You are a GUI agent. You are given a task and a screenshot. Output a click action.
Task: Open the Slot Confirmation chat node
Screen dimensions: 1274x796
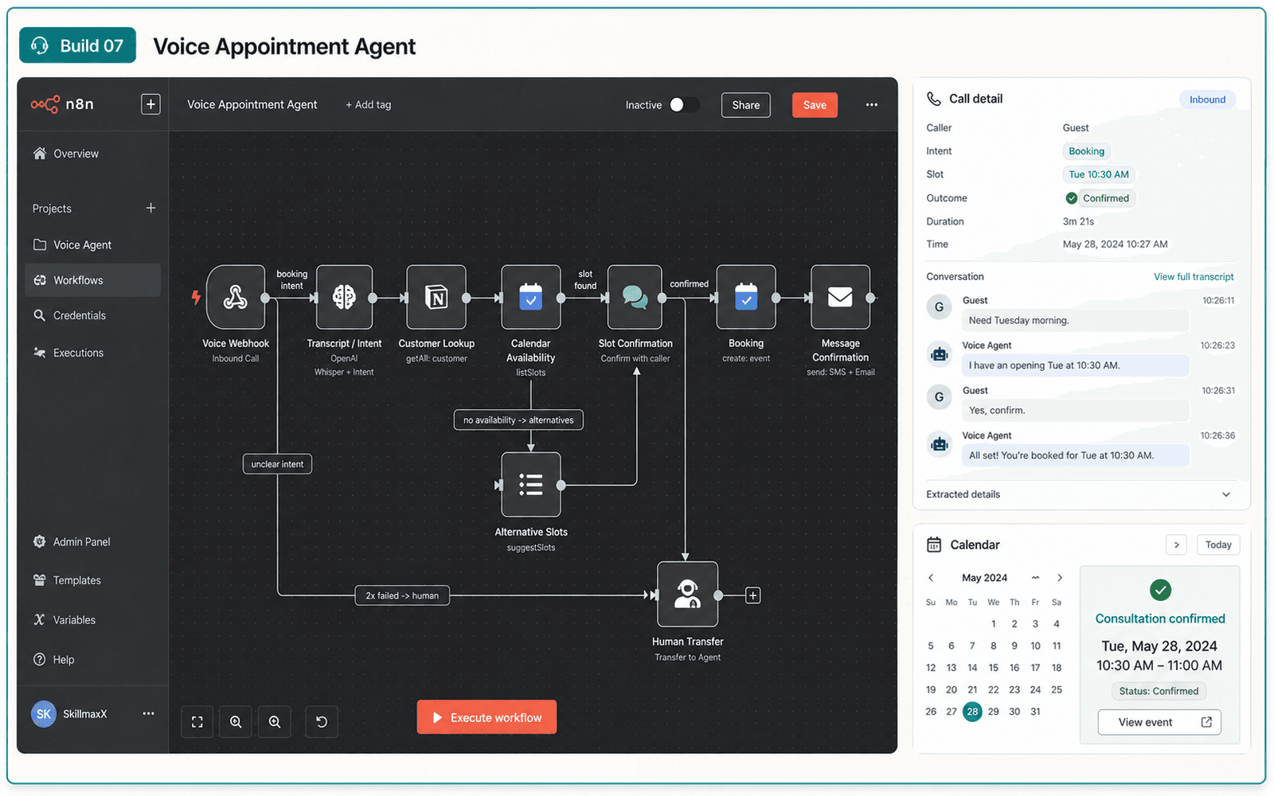635,297
